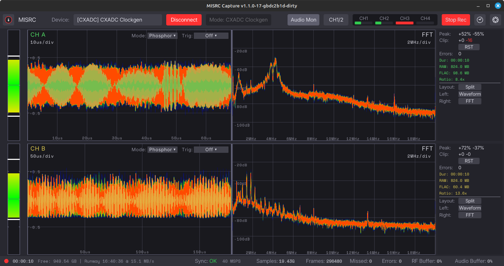Open the Device selection field
This screenshot has height=266, width=504.
(x=118, y=20)
